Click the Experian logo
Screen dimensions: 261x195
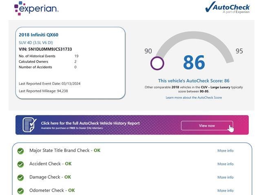(x=36, y=8)
